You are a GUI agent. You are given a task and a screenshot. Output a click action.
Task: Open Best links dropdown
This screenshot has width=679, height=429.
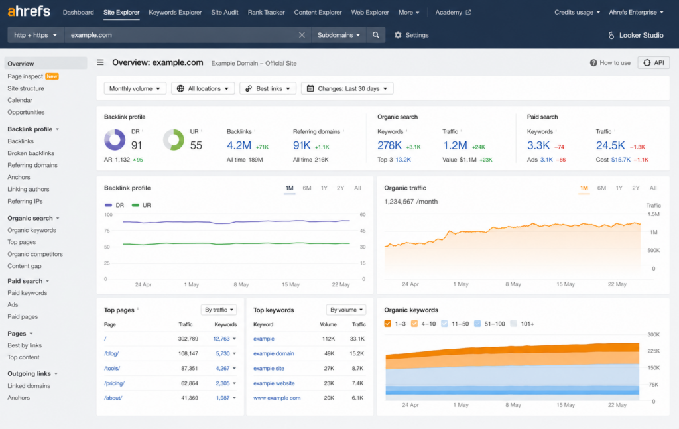point(268,88)
